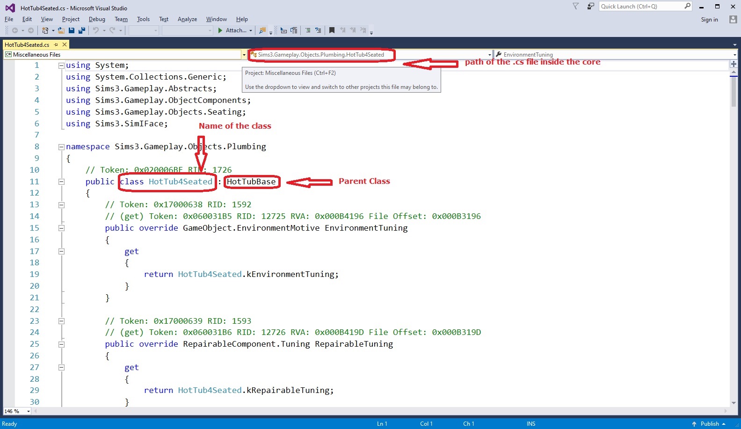Collapse the HotTub4Seated class block
This screenshot has width=741, height=429.
[61, 182]
